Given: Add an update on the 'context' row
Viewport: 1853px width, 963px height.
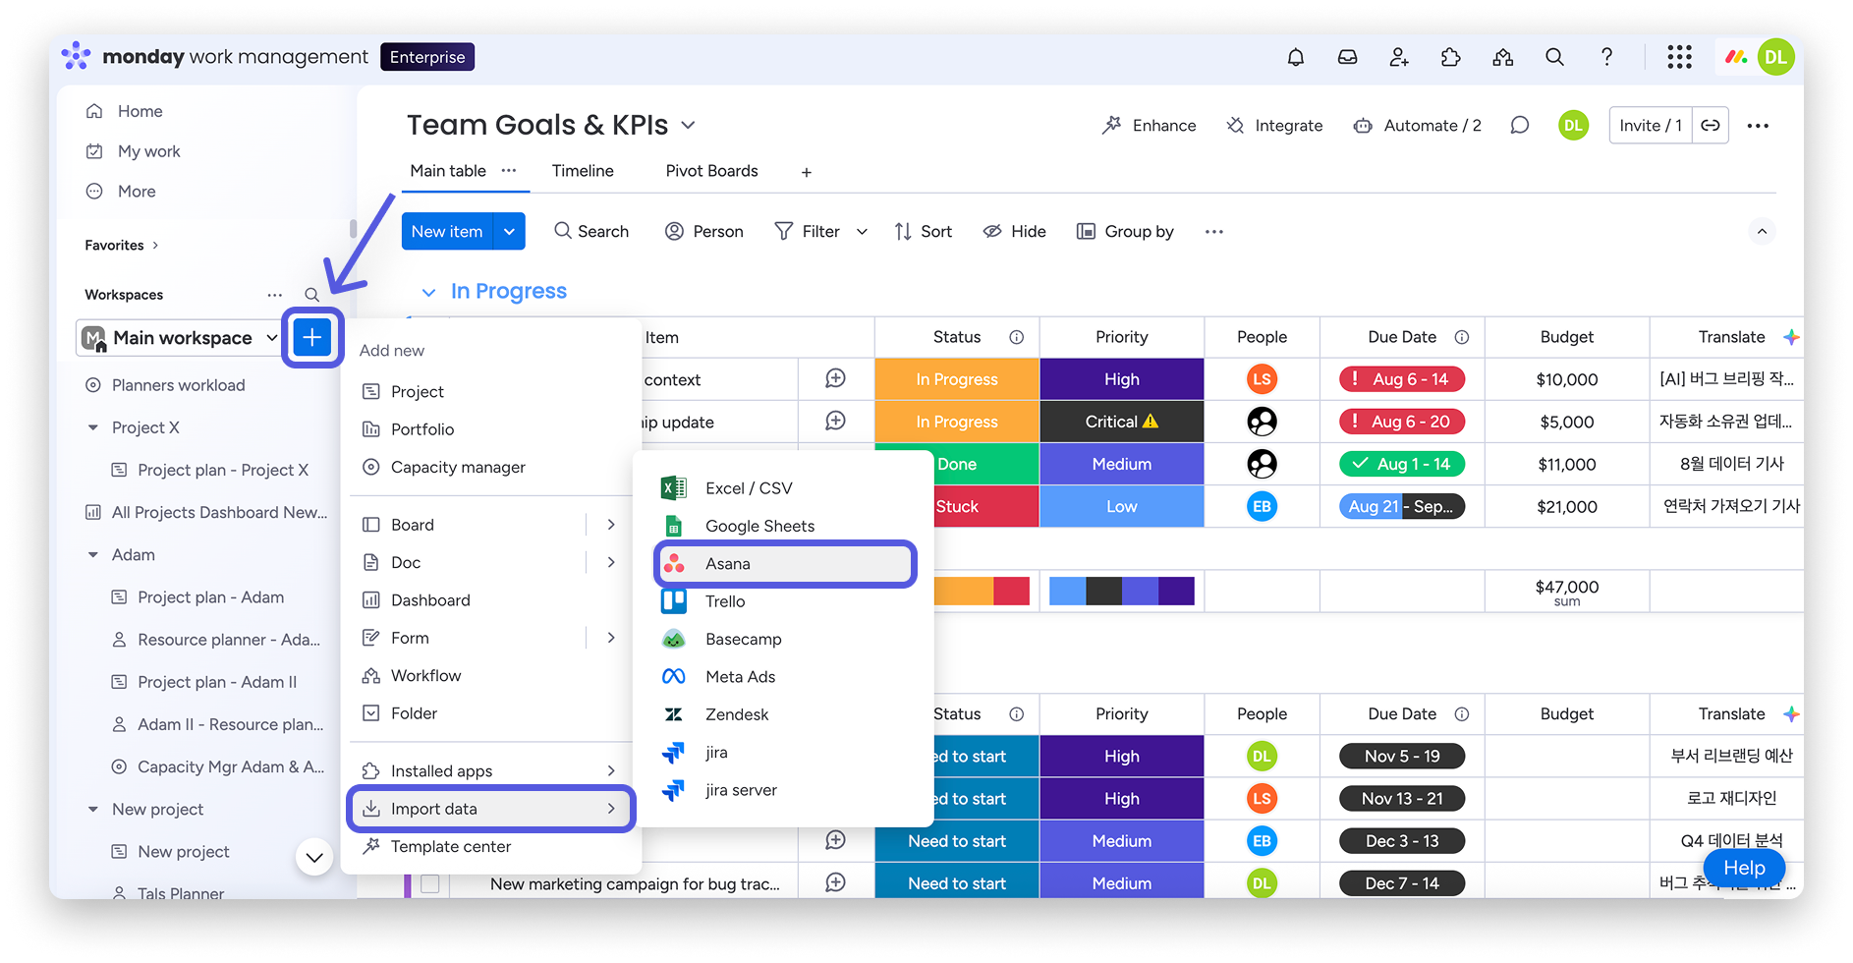Looking at the screenshot, I should tap(836, 379).
